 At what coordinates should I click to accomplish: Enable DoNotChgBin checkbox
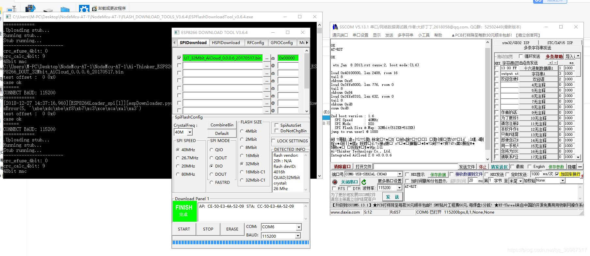277,131
